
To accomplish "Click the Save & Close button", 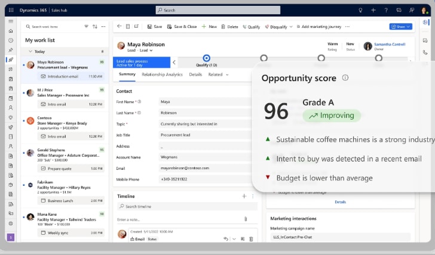I will pyautogui.click(x=182, y=27).
